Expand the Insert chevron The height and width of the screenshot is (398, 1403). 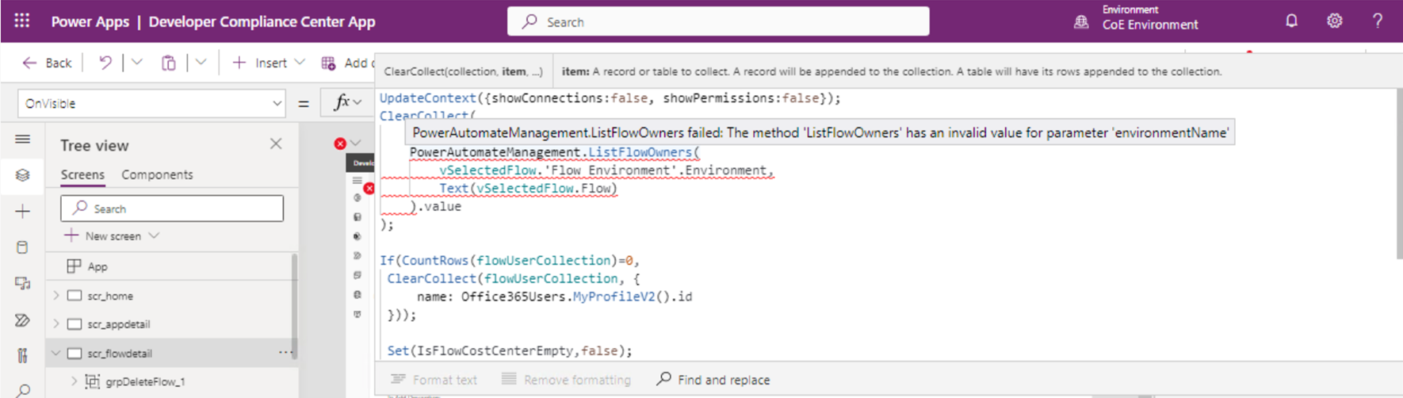coord(299,63)
